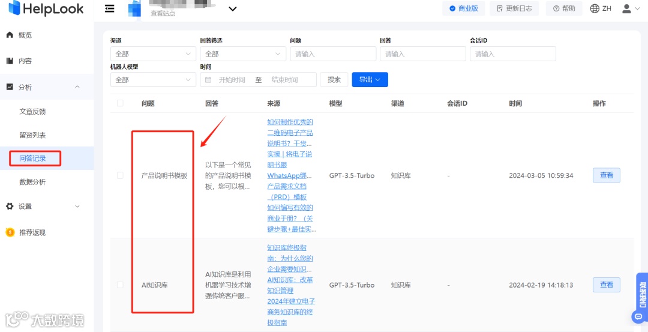
Task: Click 查看 for 产品说明书模板 row
Action: [x=607, y=175]
